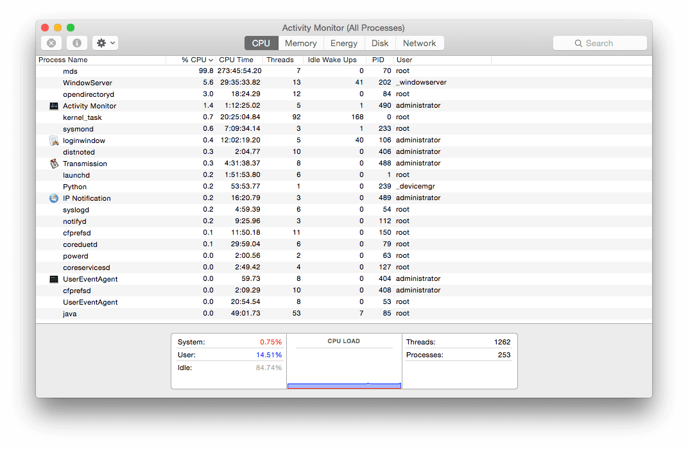Open the Energy tab

pyautogui.click(x=344, y=43)
